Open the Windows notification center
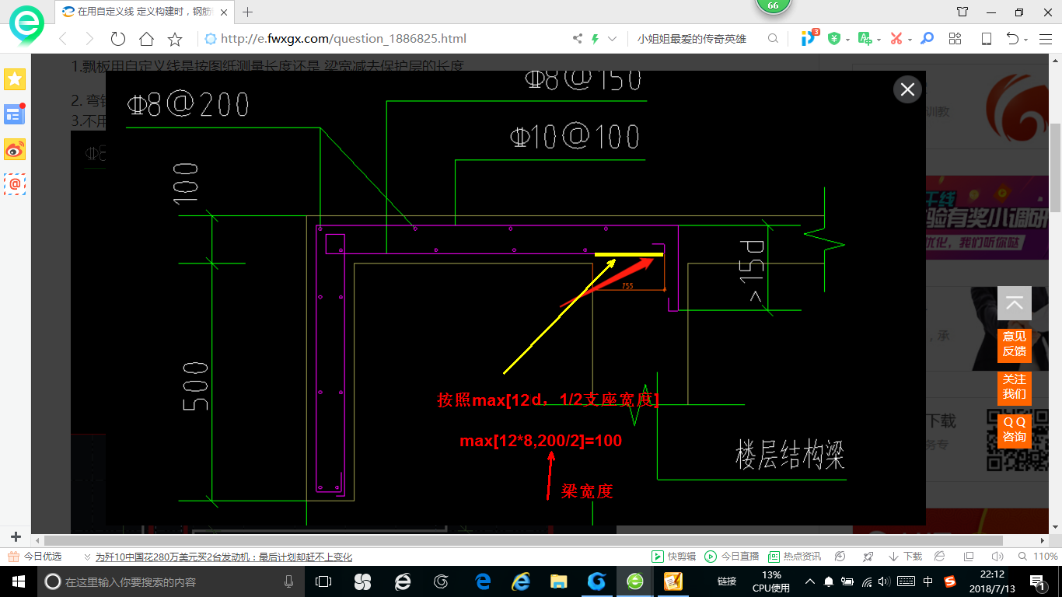The image size is (1062, 597). (1037, 581)
